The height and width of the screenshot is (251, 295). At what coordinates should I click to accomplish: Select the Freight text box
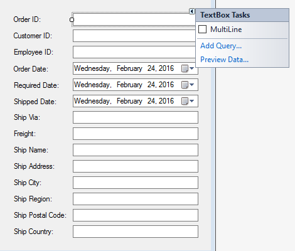pos(136,134)
